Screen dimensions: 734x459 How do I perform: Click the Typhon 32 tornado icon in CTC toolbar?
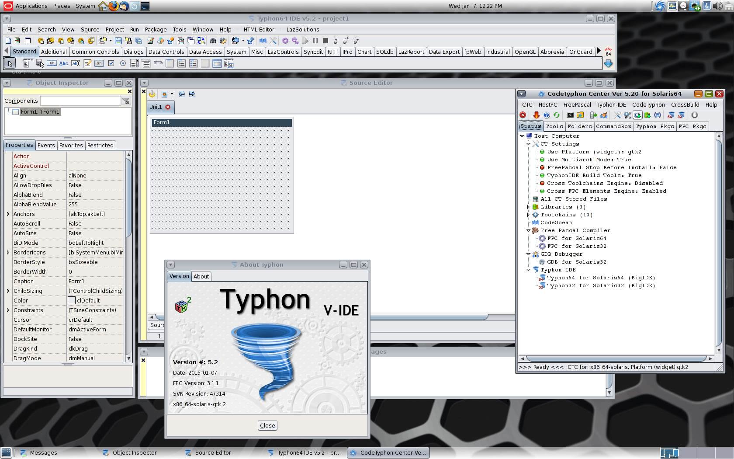[x=681, y=115]
